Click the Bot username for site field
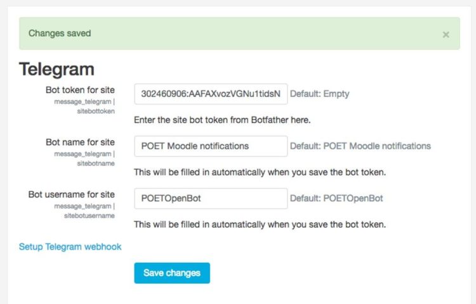 tap(211, 198)
